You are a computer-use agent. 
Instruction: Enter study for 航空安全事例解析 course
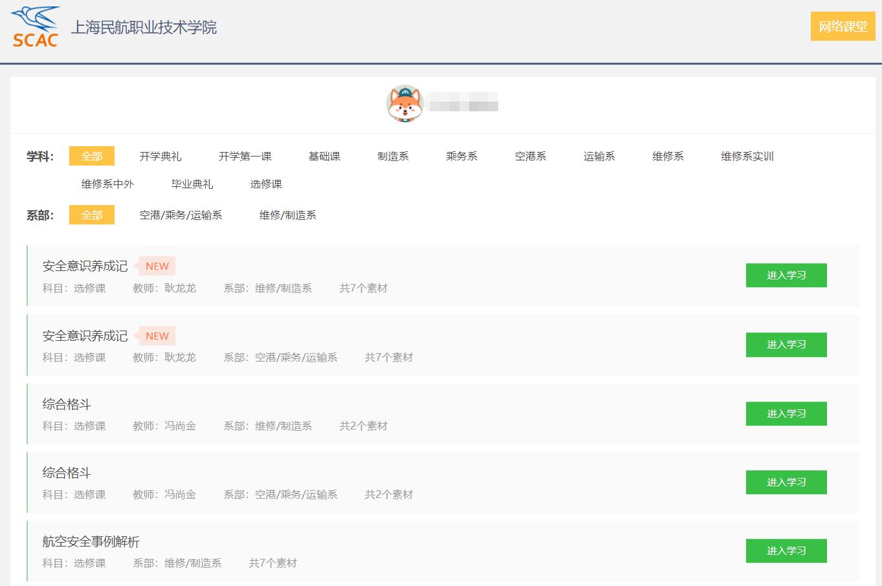(x=786, y=551)
